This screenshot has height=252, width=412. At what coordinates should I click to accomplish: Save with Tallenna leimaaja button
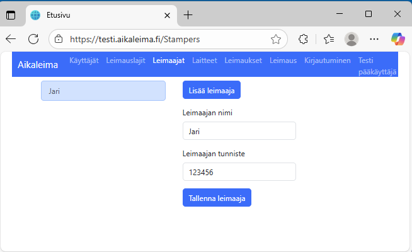217,197
